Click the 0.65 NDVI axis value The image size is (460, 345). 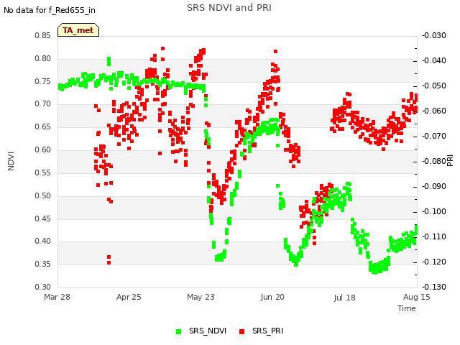tap(43, 126)
